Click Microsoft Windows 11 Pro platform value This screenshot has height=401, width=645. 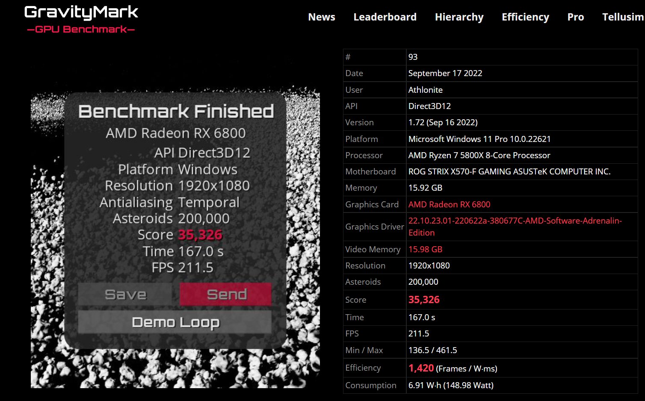click(x=479, y=139)
